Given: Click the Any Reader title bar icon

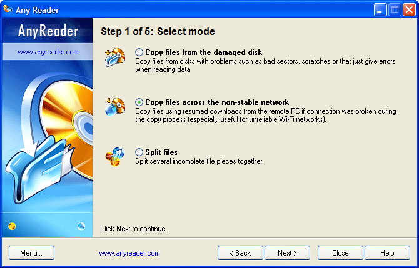Looking at the screenshot, I should click(x=8, y=9).
